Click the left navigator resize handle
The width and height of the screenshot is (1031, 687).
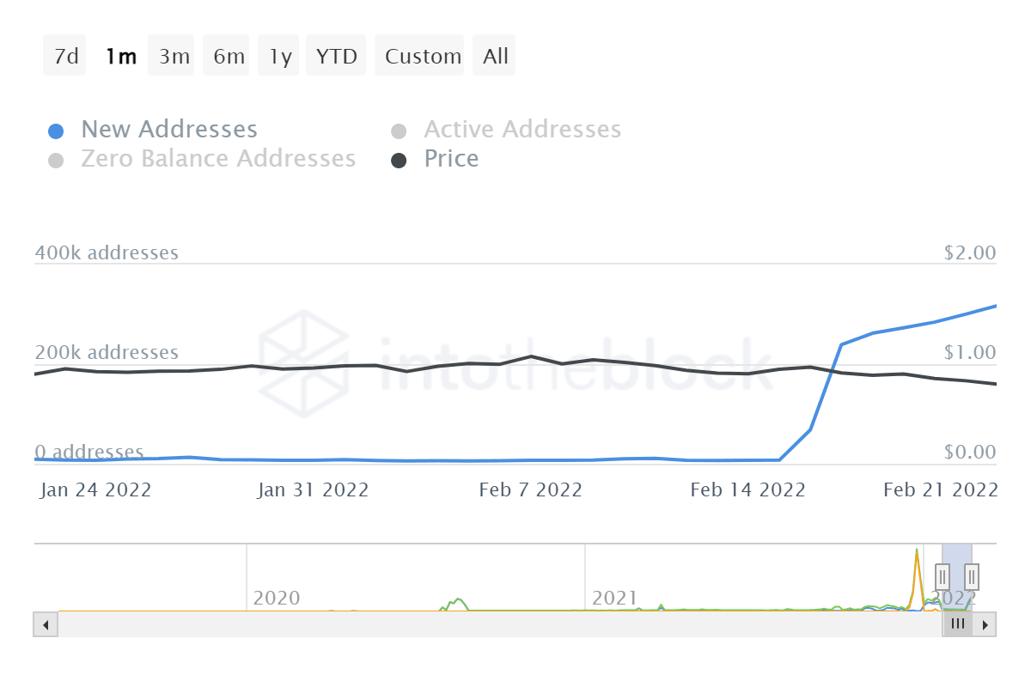point(943,576)
